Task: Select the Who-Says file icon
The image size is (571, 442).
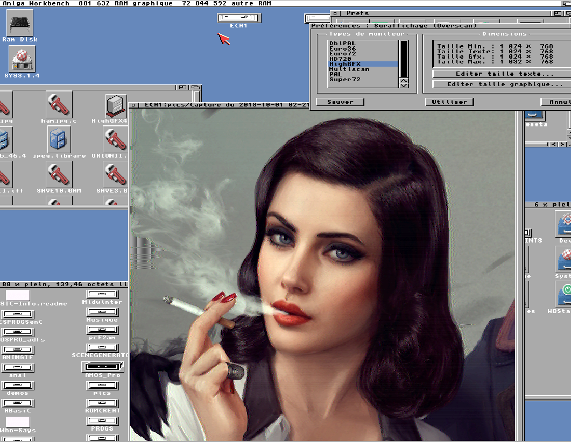Action: (x=18, y=422)
